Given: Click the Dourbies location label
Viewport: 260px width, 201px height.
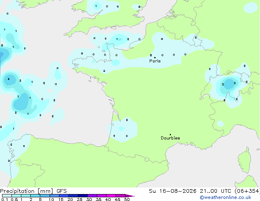Looking at the screenshot, I should pos(170,138).
